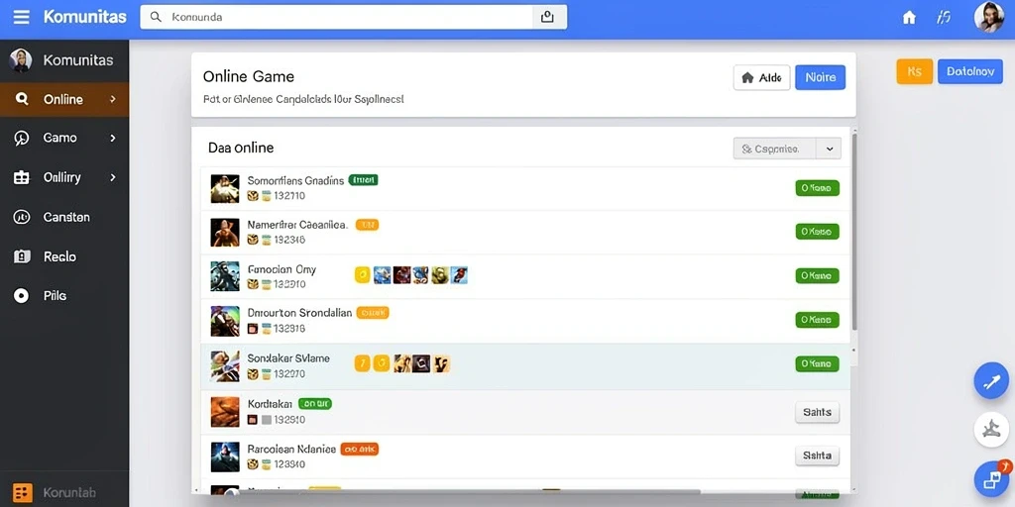Click the Aide button with home icon

(761, 77)
